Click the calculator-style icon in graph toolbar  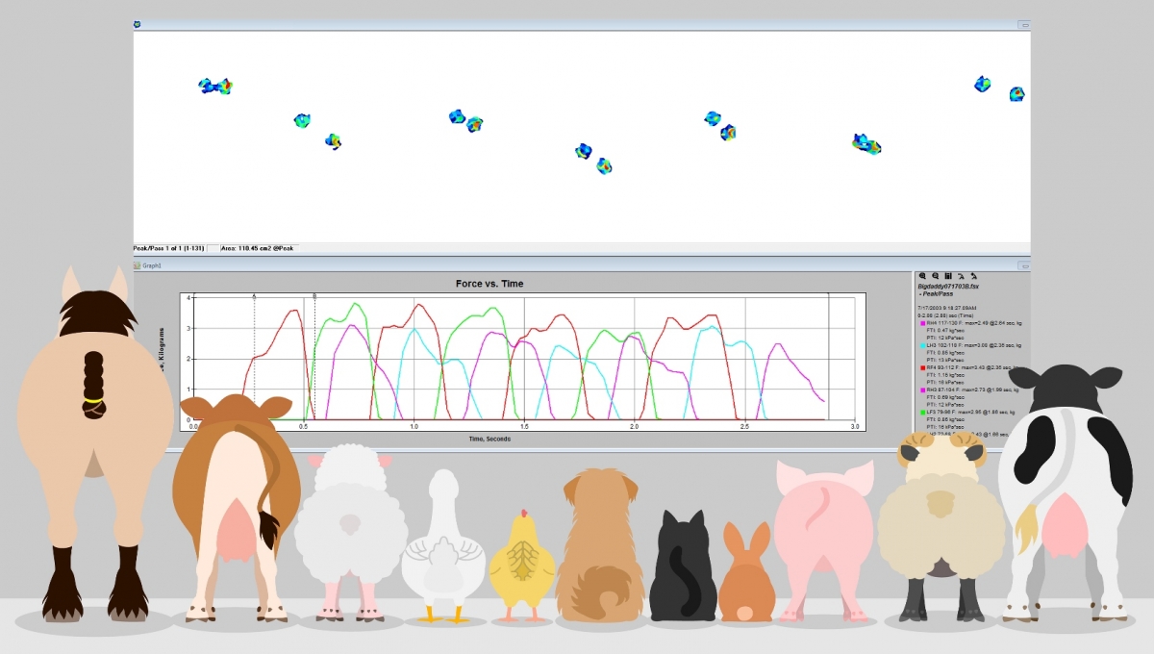[x=948, y=276]
